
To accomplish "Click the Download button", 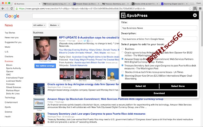I will point(159,93).
